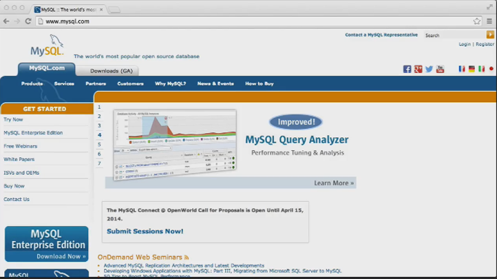Switch to Italian flag language
The image size is (497, 279).
coord(481,69)
